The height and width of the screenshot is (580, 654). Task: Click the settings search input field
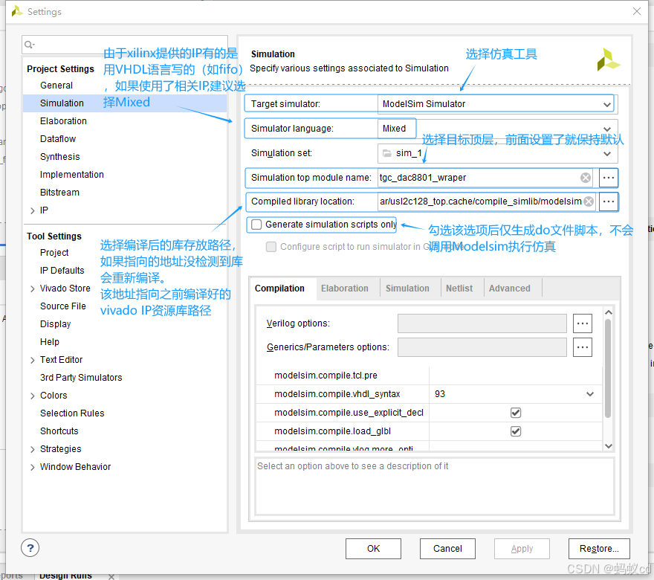(x=124, y=45)
